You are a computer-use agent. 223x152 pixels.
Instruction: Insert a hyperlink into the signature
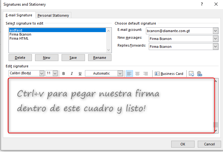pyautogui.click(x=200, y=74)
